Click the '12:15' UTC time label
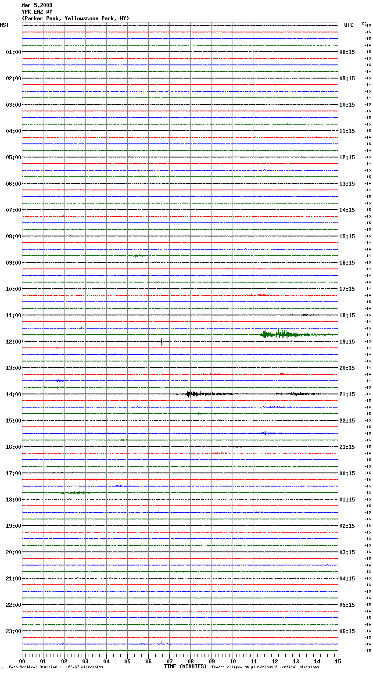The width and height of the screenshot is (373, 673). (347, 158)
